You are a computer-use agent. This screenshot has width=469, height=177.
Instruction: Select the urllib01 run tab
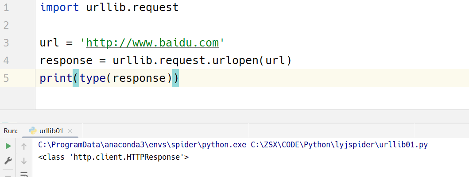[51, 131]
